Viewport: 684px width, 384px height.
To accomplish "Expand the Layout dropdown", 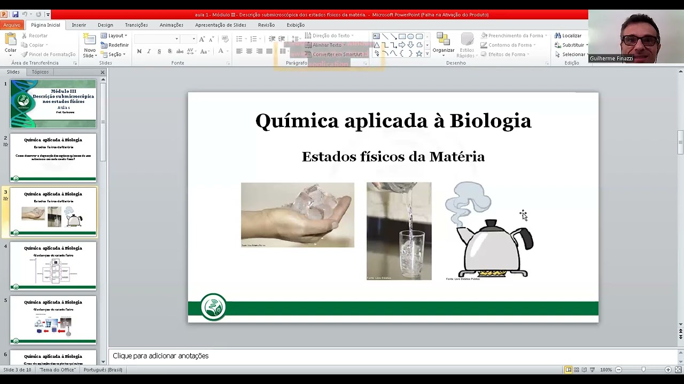I will [x=114, y=36].
